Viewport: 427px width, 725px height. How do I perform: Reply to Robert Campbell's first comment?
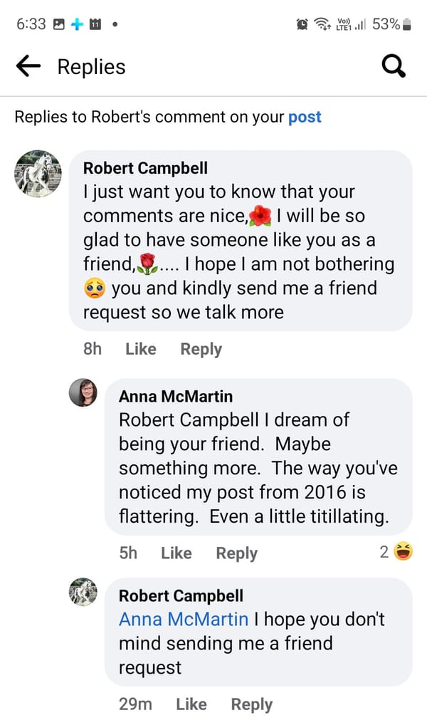[x=201, y=349]
